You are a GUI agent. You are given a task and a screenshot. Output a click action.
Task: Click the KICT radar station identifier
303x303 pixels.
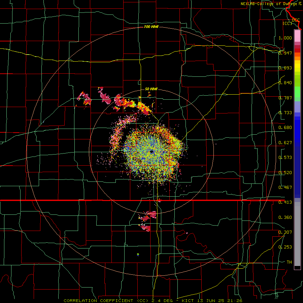pyautogui.click(x=188, y=301)
